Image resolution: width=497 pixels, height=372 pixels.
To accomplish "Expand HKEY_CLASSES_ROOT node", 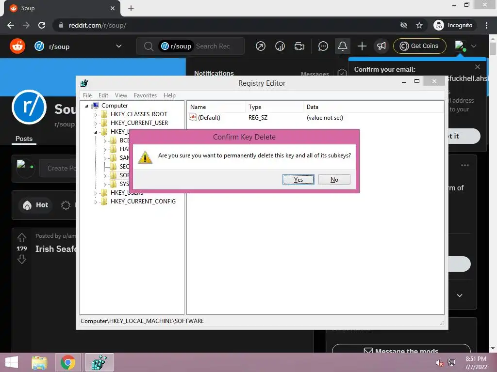I will 96,114.
